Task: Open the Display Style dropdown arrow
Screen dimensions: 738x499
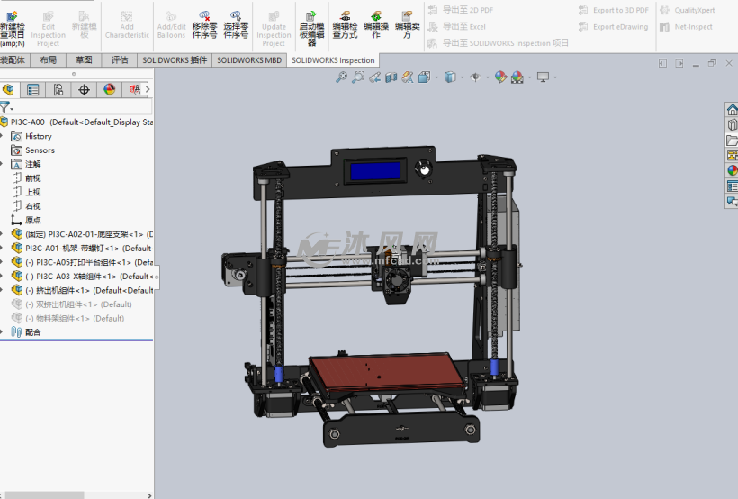Action: pos(462,77)
